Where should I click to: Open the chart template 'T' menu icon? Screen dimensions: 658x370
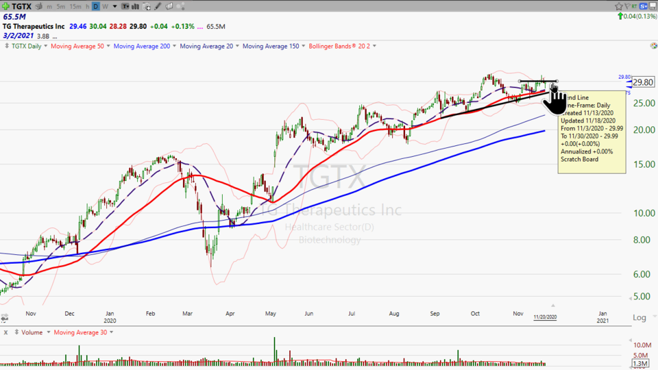125,6
